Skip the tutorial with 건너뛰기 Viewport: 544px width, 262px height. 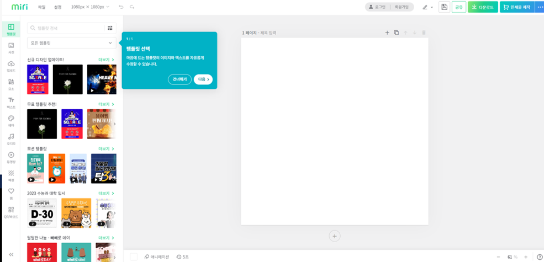click(x=179, y=79)
